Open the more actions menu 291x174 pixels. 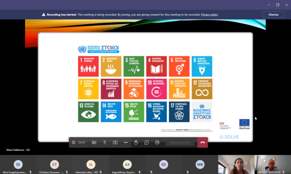[x=126, y=142]
